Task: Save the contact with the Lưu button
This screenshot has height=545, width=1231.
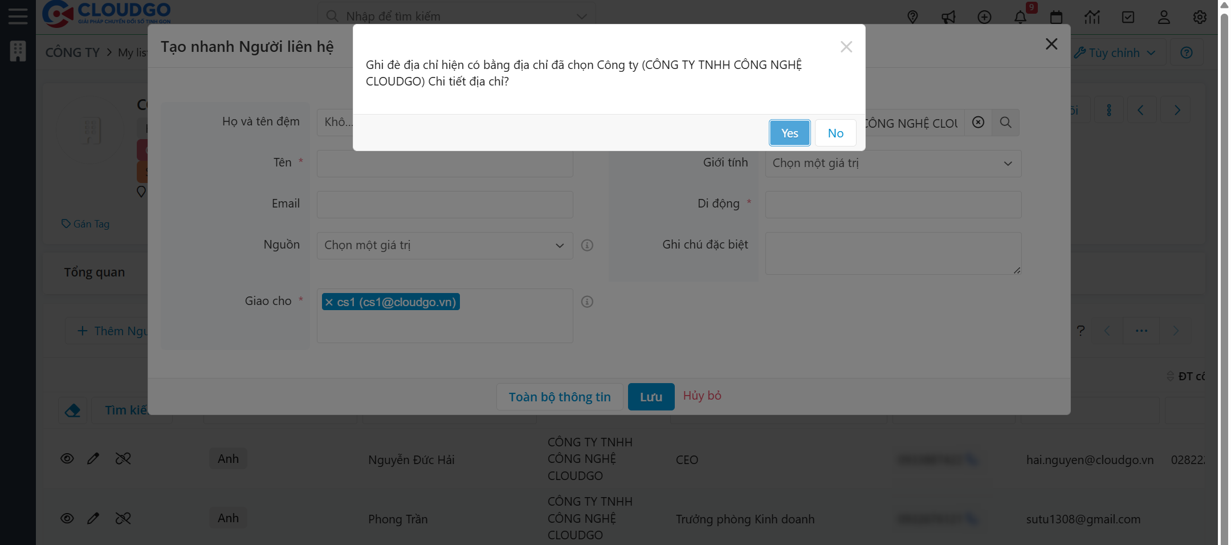Action: coord(650,396)
